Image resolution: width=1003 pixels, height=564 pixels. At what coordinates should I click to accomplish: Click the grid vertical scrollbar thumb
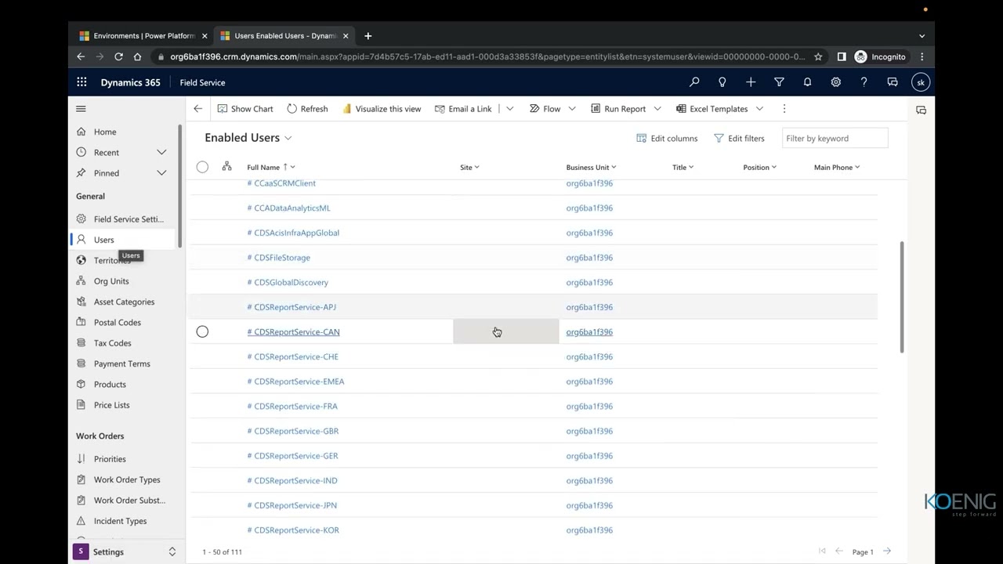pos(902,297)
